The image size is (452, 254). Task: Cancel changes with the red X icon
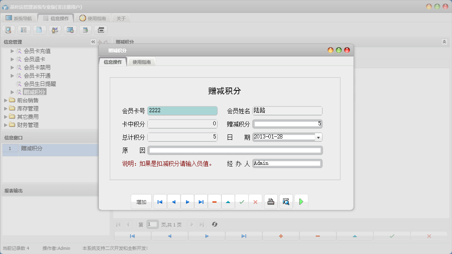click(256, 201)
